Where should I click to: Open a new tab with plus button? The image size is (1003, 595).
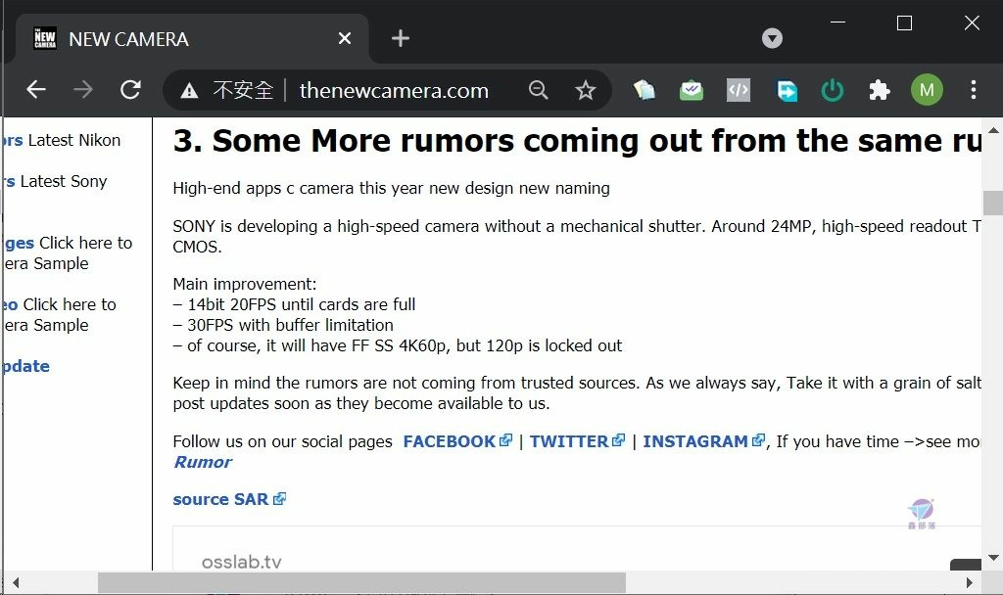pos(401,38)
